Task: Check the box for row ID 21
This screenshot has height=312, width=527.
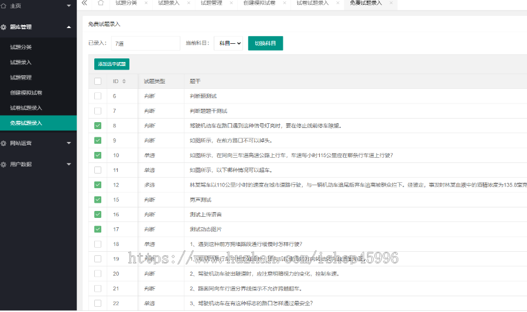Action: tap(98, 289)
